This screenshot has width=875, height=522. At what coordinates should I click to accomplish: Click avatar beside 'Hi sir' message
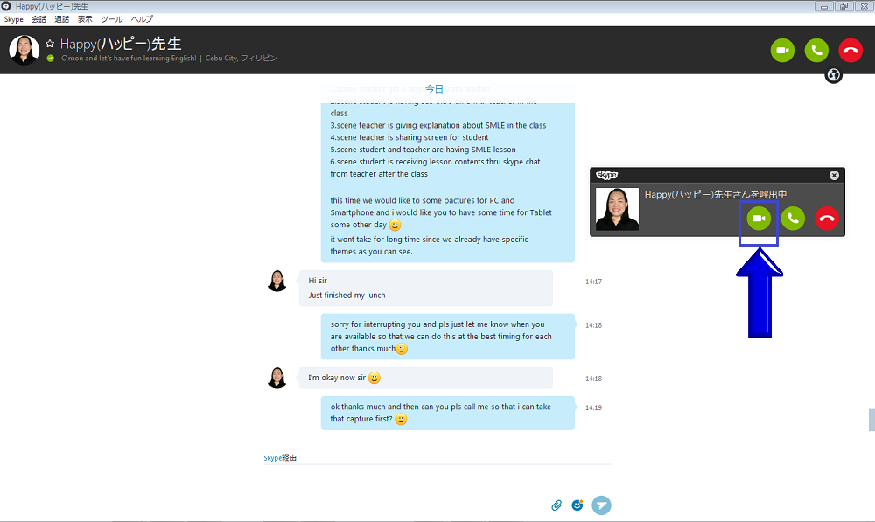tap(276, 281)
